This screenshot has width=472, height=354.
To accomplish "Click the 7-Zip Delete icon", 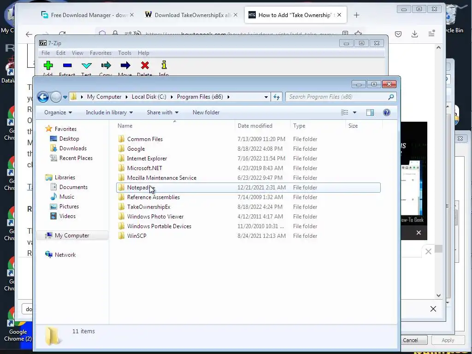I will pos(145,65).
